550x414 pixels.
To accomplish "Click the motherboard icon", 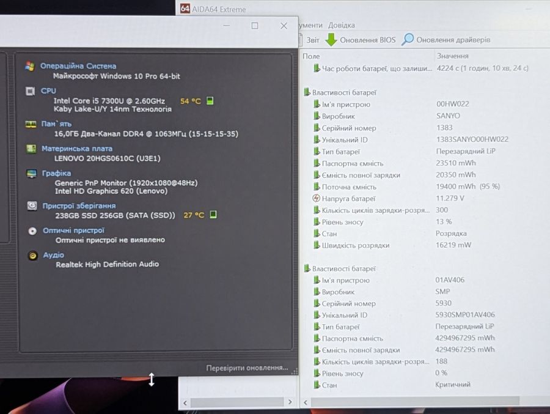I will click(x=31, y=149).
